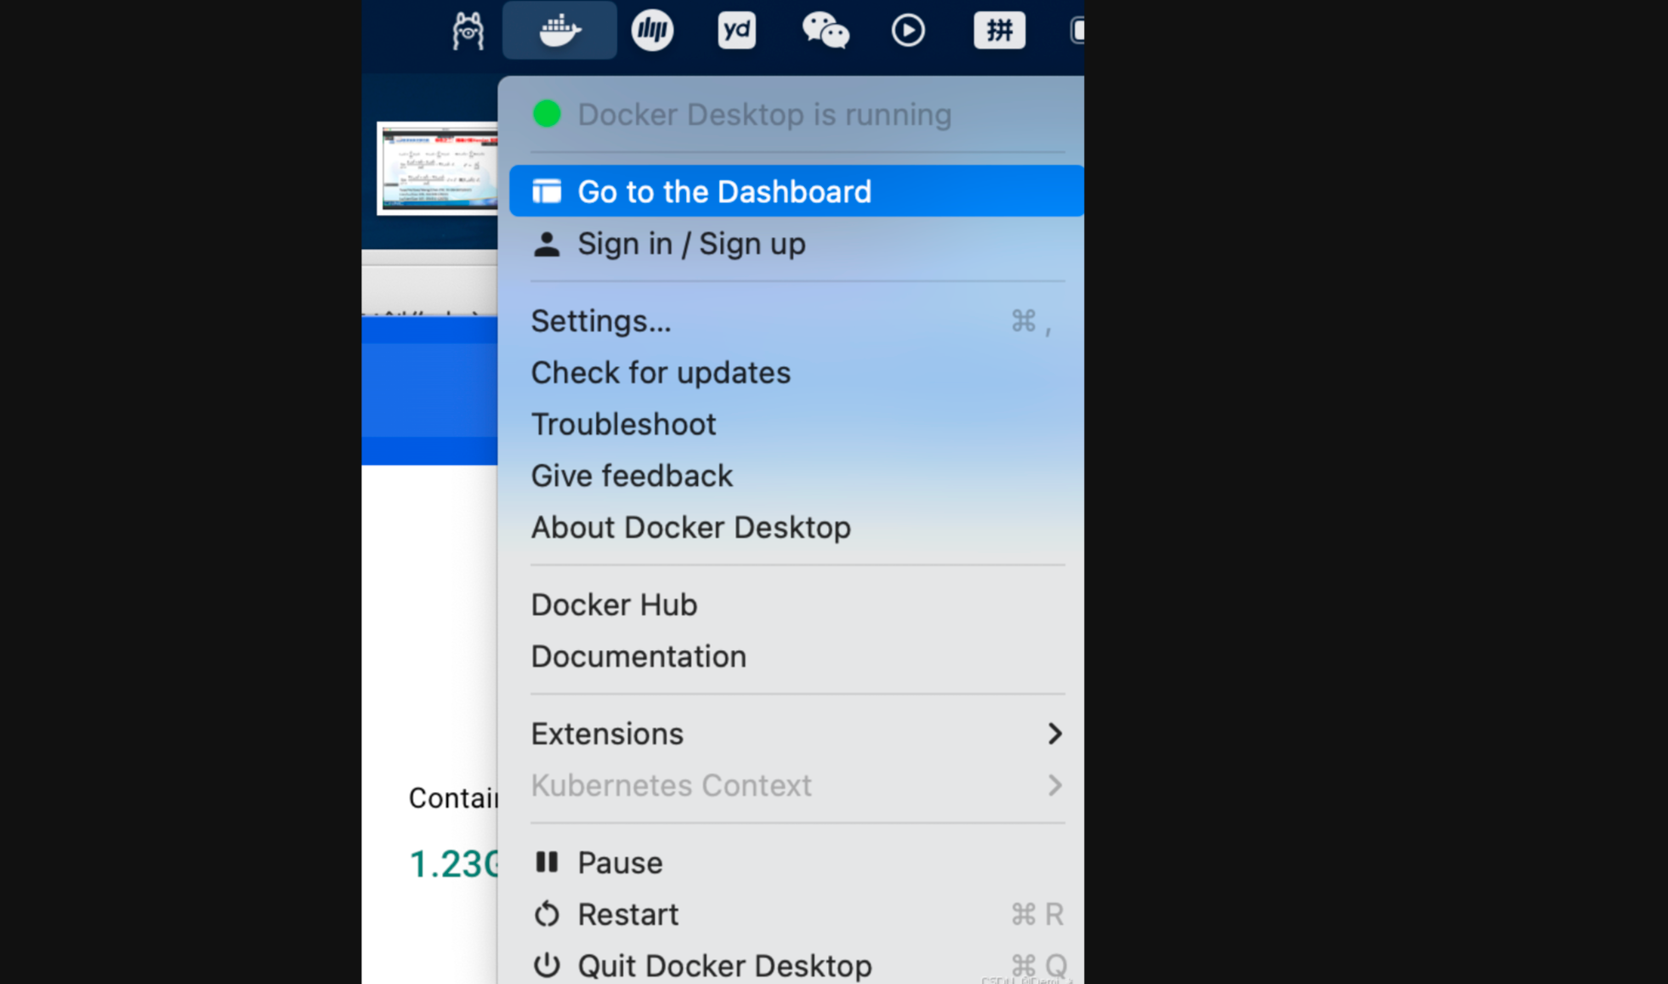Select Troubleshoot menu entry
The width and height of the screenshot is (1668, 984).
click(x=623, y=424)
